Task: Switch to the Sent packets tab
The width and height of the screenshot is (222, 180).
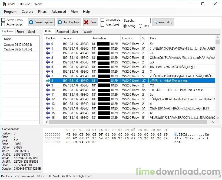Action: 75,32
